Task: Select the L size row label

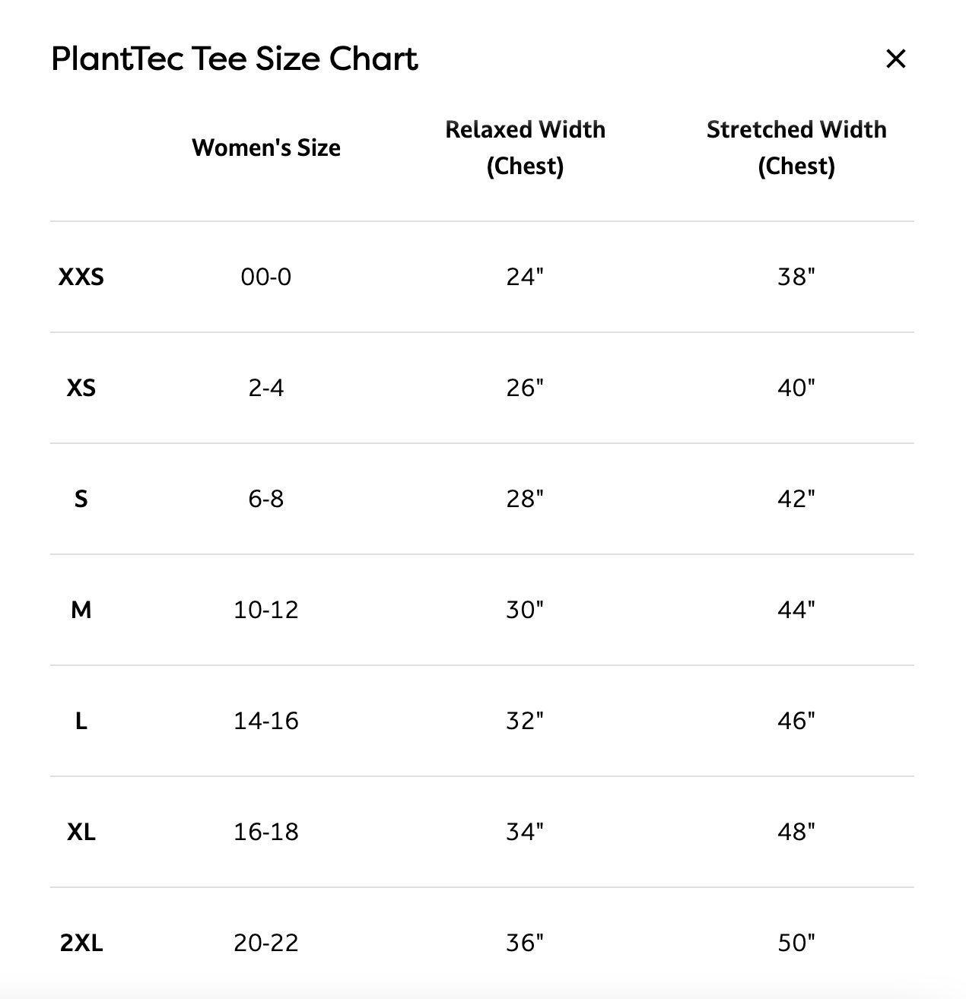Action: tap(81, 721)
